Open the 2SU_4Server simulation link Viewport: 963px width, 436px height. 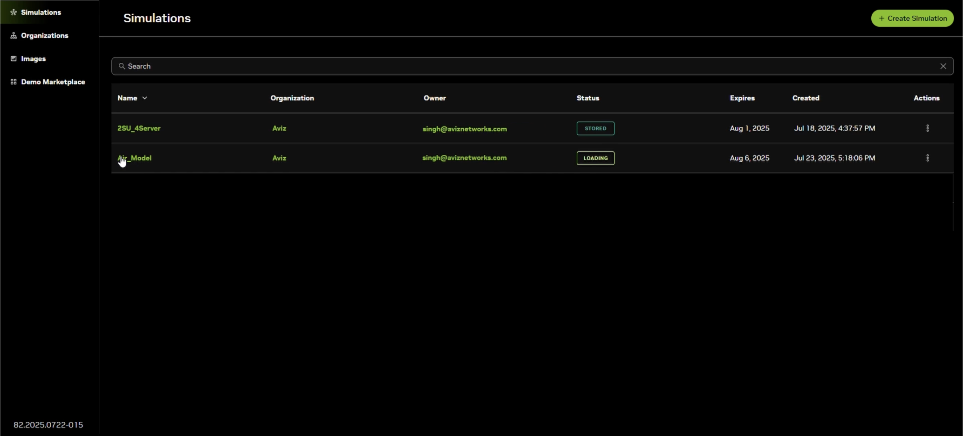[x=139, y=128]
